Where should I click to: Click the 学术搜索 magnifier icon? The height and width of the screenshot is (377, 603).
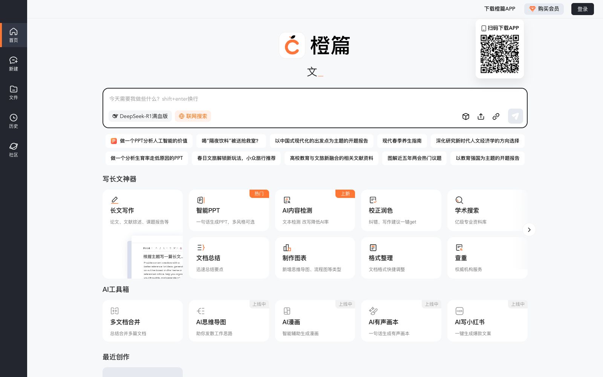[x=459, y=200]
